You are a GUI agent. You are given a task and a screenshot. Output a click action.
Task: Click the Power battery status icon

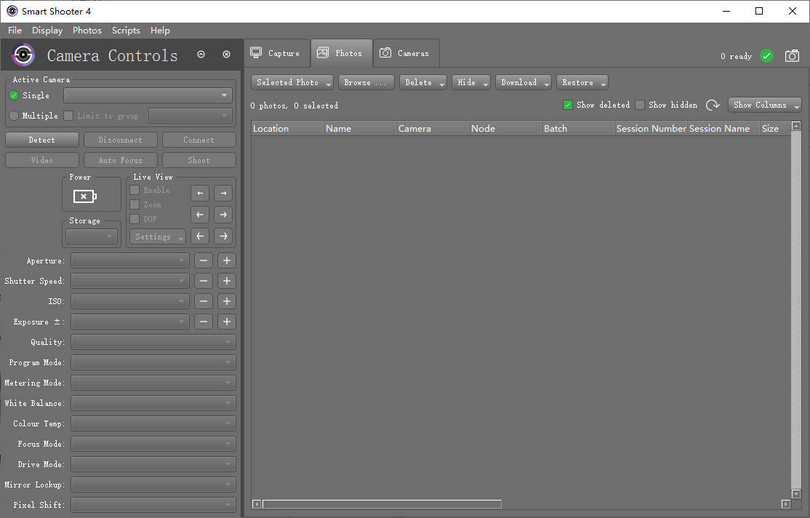85,196
